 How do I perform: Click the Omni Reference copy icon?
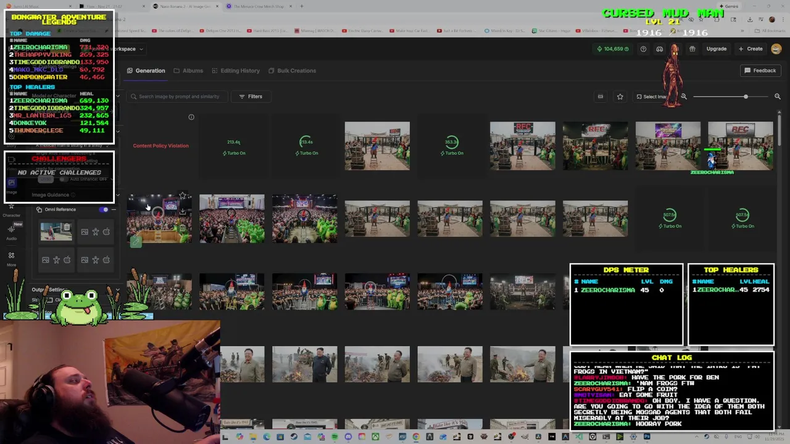tap(39, 210)
